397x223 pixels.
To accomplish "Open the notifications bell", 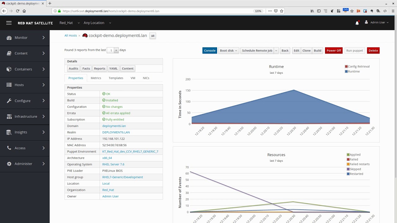I will (357, 23).
